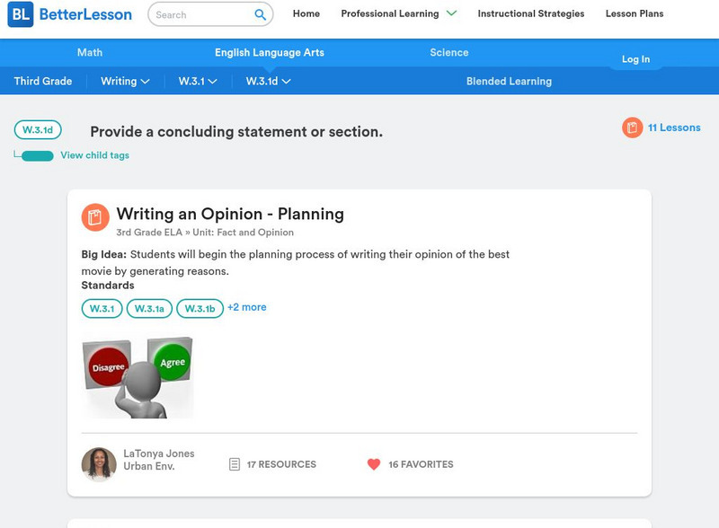Switch to the Science tab

449,53
